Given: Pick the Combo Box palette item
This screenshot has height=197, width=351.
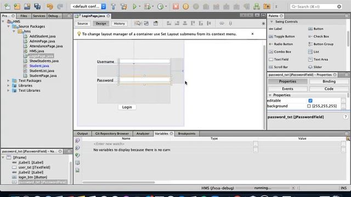Looking at the screenshot, I should tap(280, 51).
